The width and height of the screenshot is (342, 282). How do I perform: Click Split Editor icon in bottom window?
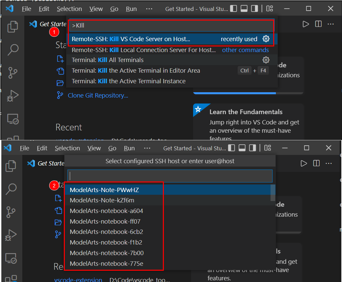(x=316, y=163)
